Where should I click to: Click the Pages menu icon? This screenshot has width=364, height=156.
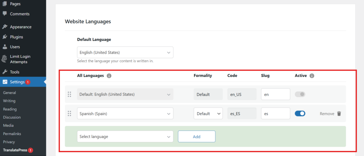[x=5, y=4]
